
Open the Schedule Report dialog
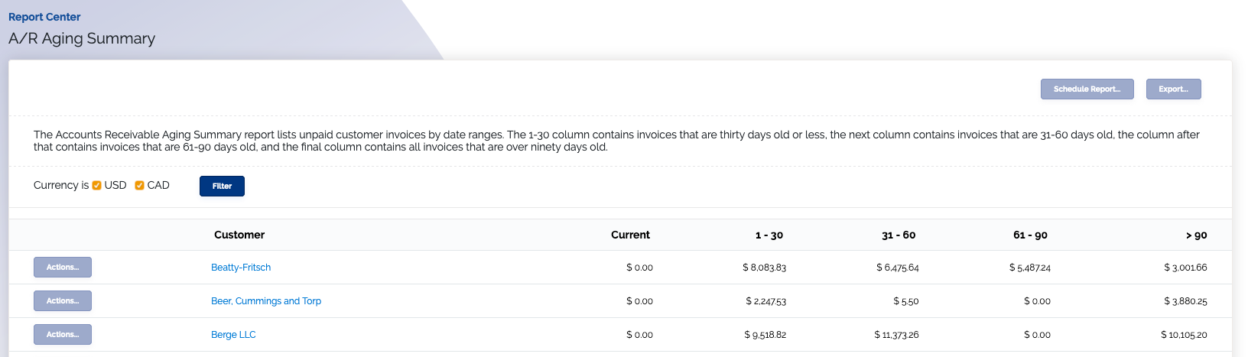(x=1087, y=89)
